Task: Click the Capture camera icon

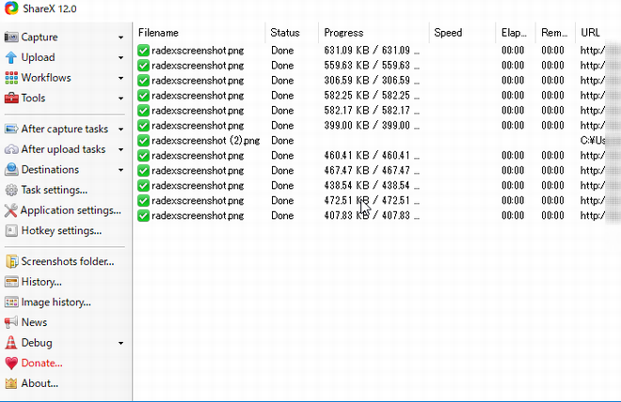Action: pos(11,38)
